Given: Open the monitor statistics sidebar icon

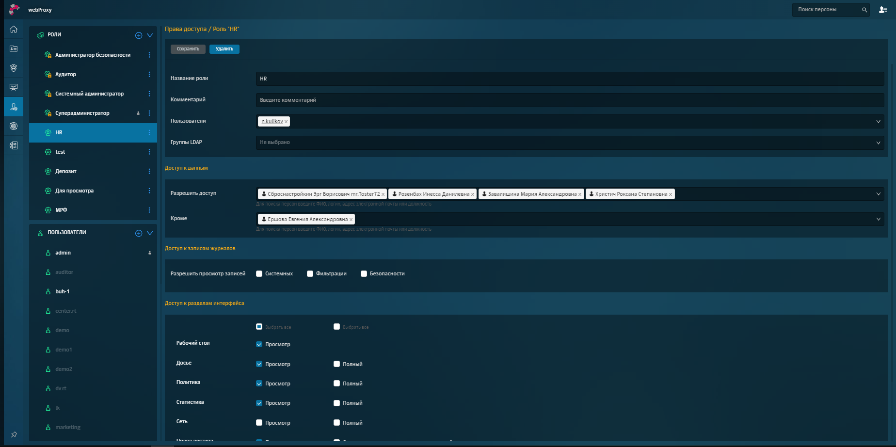Looking at the screenshot, I should [14, 87].
